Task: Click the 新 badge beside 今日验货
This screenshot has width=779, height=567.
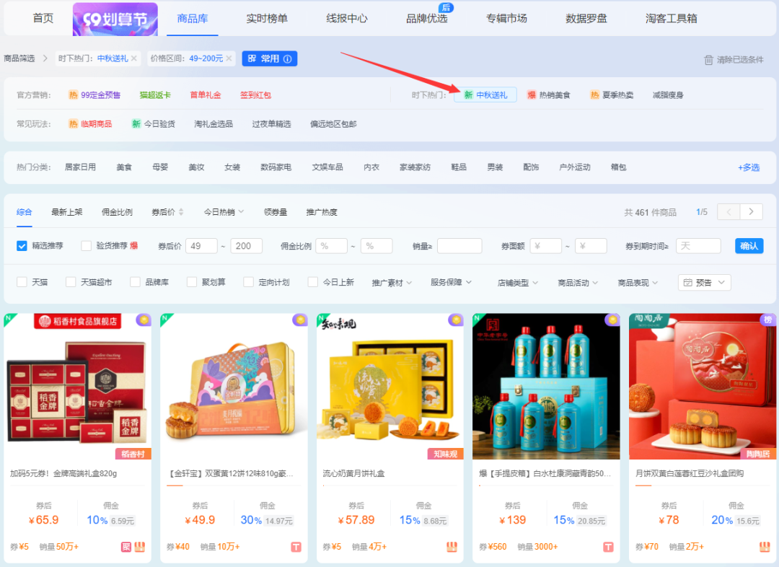Action: coord(136,124)
